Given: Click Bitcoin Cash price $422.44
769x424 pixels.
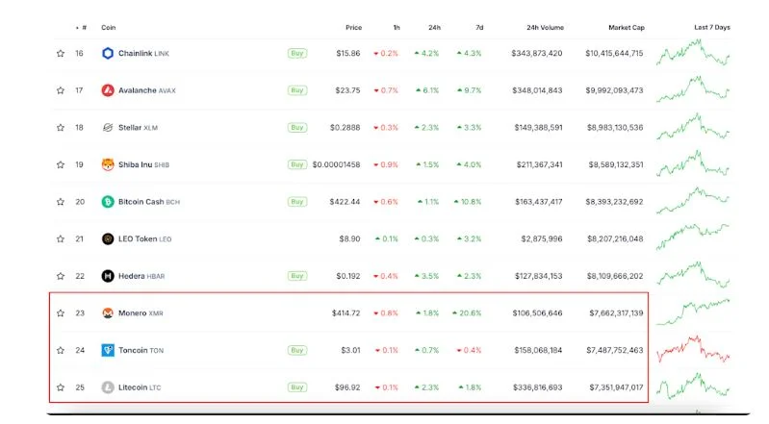Looking at the screenshot, I should click(345, 202).
